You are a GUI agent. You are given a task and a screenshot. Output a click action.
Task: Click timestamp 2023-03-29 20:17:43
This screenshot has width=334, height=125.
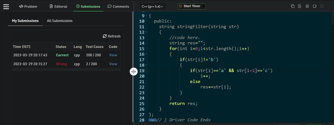(x=30, y=55)
